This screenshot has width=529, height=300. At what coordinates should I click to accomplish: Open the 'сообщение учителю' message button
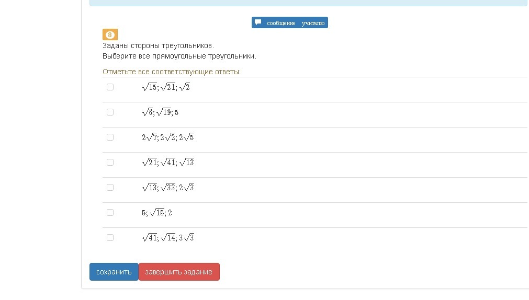(290, 22)
